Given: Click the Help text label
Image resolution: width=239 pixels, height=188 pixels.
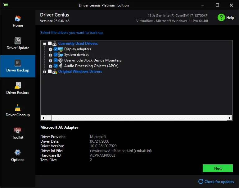Looking at the screenshot, I should [230, 18].
